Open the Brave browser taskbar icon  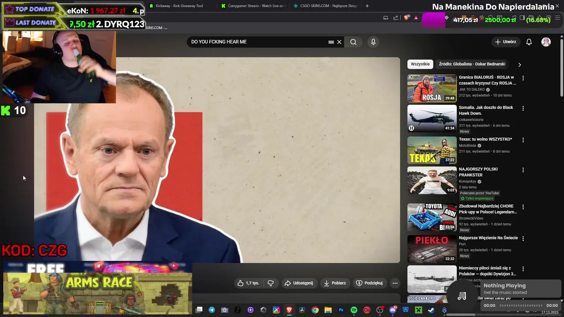289,310
